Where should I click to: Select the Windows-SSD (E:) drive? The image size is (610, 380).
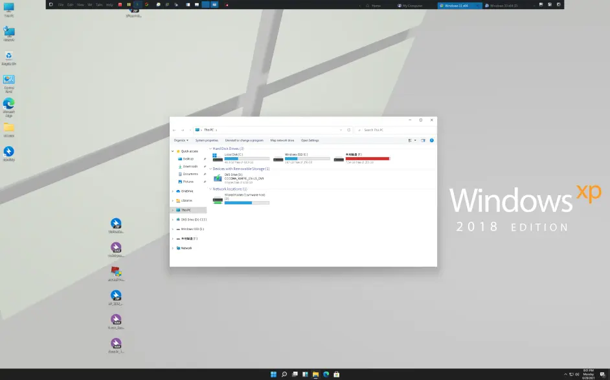[x=302, y=158]
